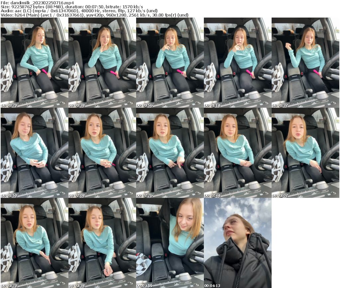Viewport: 340px width, 288px height.
Task: Open the thumbnail stamped 00:03:38
Action: click(x=102, y=243)
